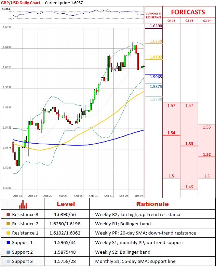Viewport: 216px width, 267px height.
Task: Click rationale 'Monthly S1; 55-day SMA; support line'
Action: [135, 262]
